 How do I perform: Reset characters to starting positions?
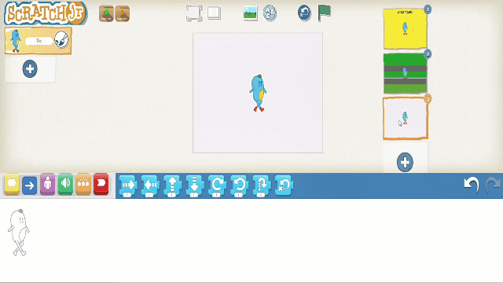tap(304, 13)
